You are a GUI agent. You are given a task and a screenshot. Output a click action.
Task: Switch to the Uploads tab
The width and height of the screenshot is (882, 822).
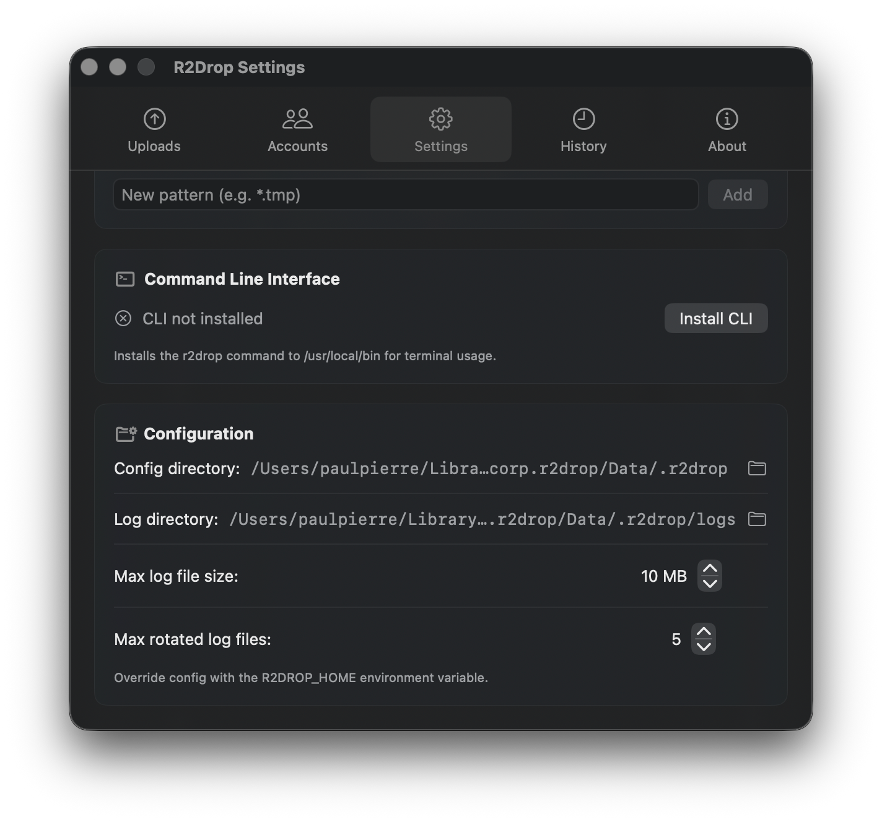(x=154, y=130)
